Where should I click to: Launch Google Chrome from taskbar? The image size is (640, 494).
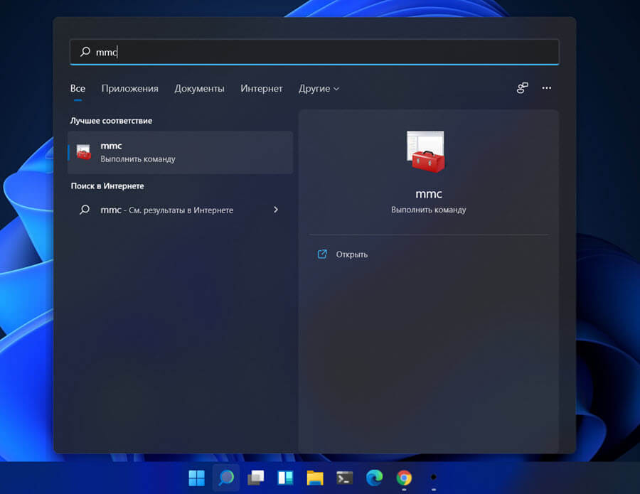[404, 478]
